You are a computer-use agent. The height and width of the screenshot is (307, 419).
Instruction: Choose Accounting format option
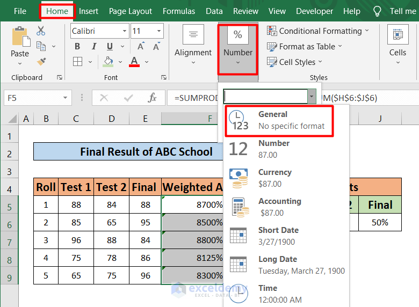[286, 207]
